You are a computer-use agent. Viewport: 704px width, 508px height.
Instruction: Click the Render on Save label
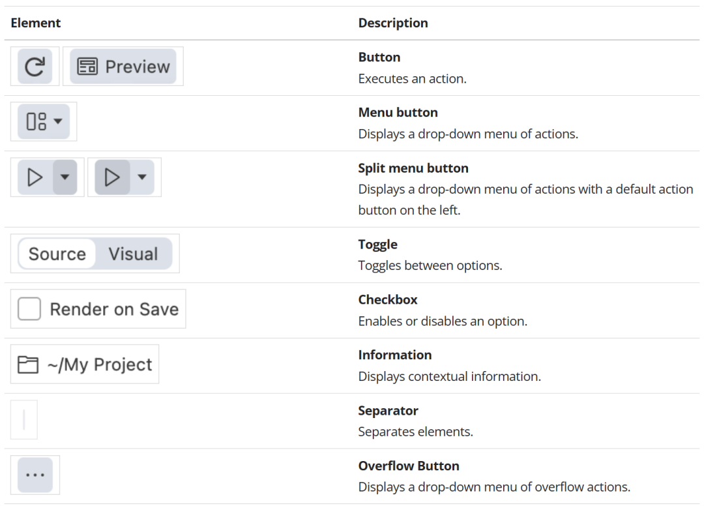pyautogui.click(x=114, y=309)
